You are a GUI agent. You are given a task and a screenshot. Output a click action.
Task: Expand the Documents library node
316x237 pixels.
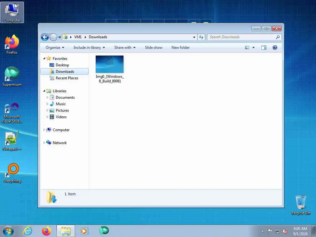[x=47, y=97]
